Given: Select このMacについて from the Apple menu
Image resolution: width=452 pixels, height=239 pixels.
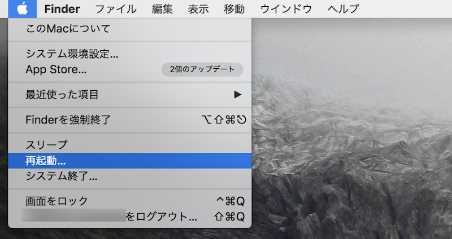Looking at the screenshot, I should (x=68, y=28).
